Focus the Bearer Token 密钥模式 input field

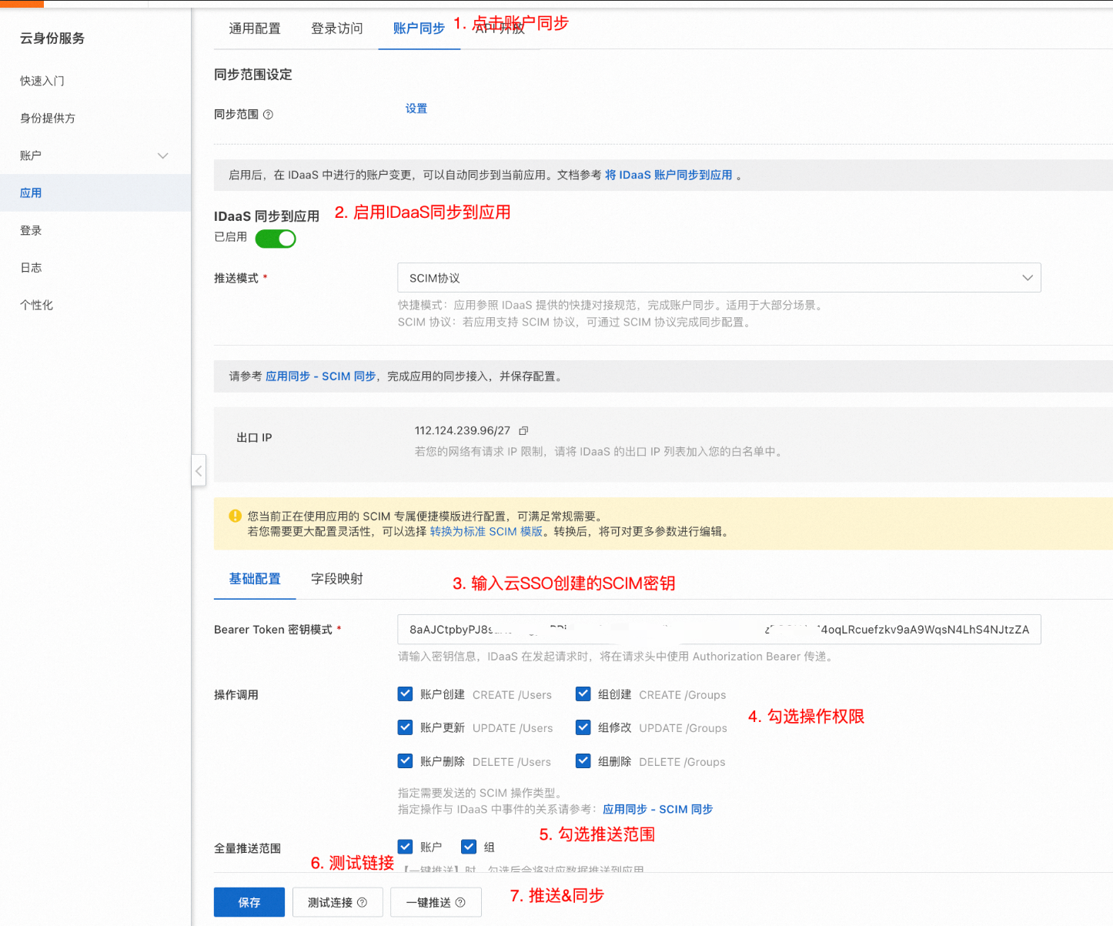pyautogui.click(x=719, y=629)
